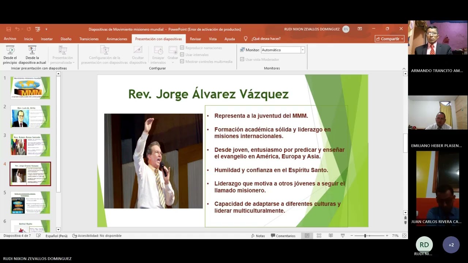The height and width of the screenshot is (263, 468).
Task: Click Diapositiva 4 de 7 status text
Action: tap(17, 236)
